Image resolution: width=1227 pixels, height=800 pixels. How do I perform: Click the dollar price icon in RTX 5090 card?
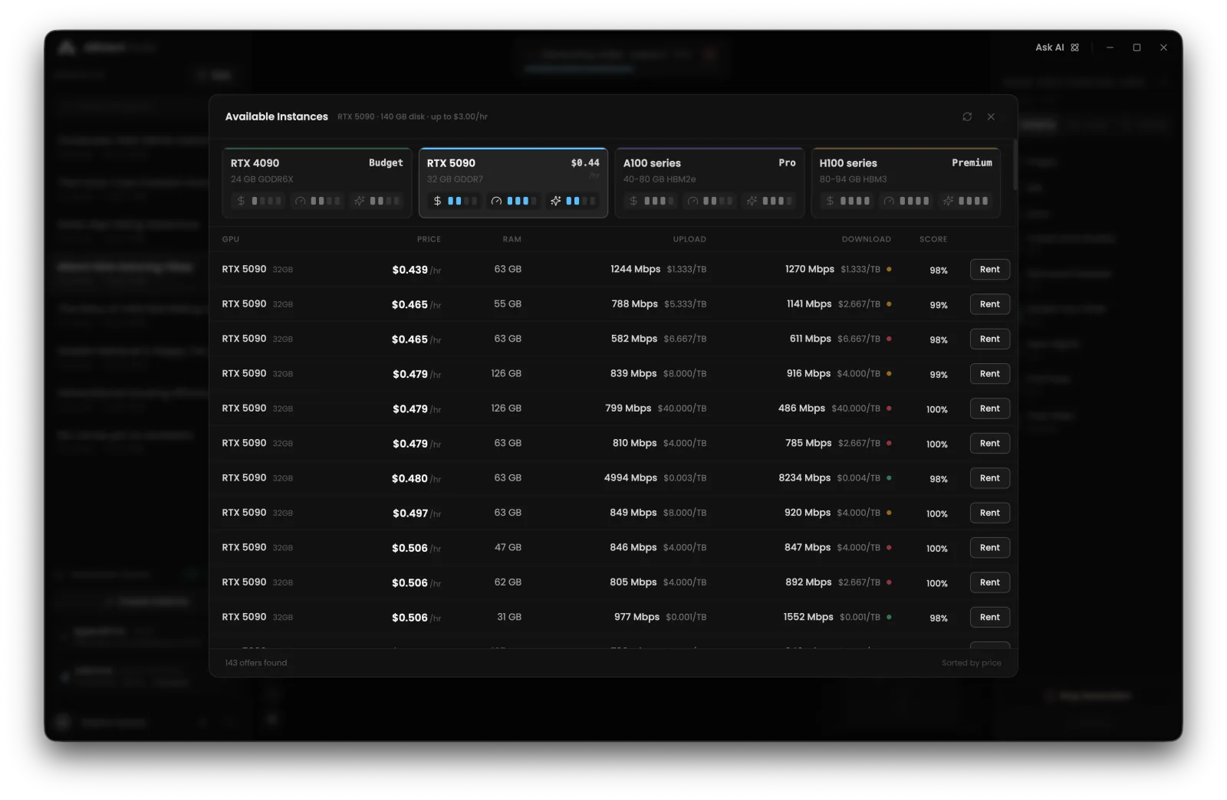[x=437, y=201]
